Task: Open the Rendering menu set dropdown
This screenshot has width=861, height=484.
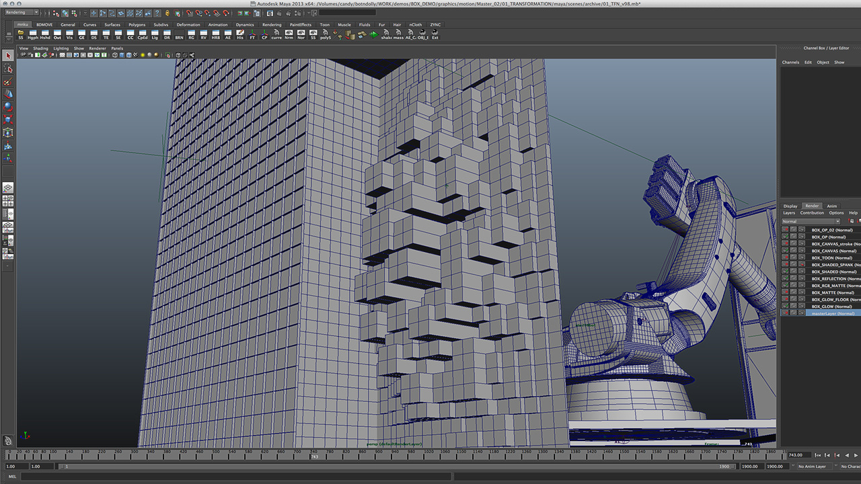Action: pos(22,12)
